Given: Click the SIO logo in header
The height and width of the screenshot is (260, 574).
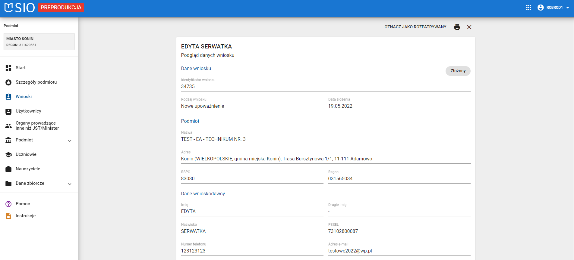Looking at the screenshot, I should [x=20, y=8].
